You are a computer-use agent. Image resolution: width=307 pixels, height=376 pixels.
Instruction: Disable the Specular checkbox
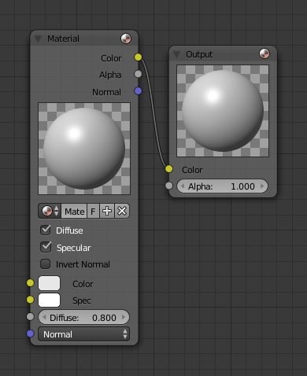(46, 247)
